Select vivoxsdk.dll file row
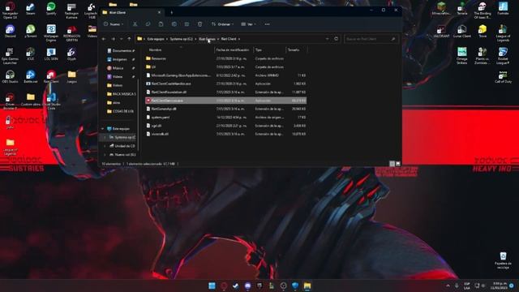 225,134
